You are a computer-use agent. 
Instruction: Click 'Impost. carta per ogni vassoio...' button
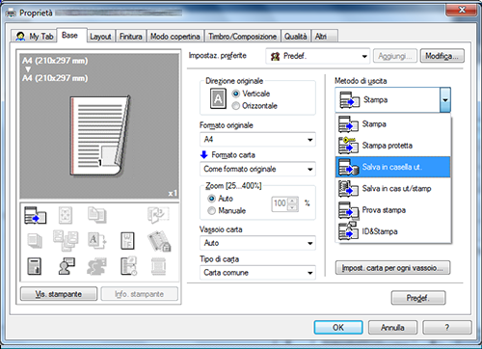pyautogui.click(x=392, y=268)
